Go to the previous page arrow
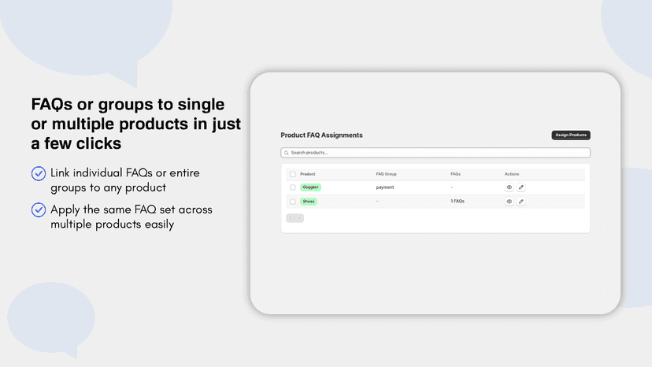Viewport: 652px width, 367px height. click(x=291, y=218)
